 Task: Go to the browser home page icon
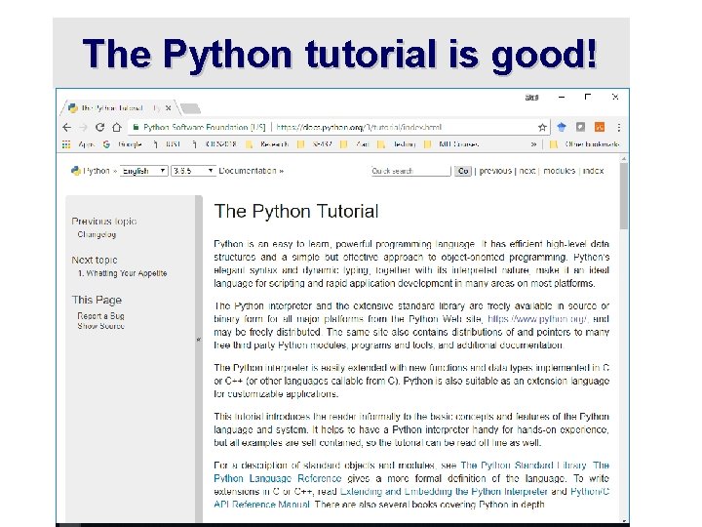117,127
